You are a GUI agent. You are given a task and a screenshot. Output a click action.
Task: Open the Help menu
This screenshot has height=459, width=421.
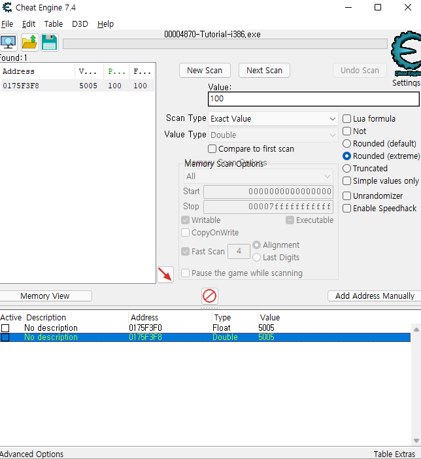tap(105, 24)
